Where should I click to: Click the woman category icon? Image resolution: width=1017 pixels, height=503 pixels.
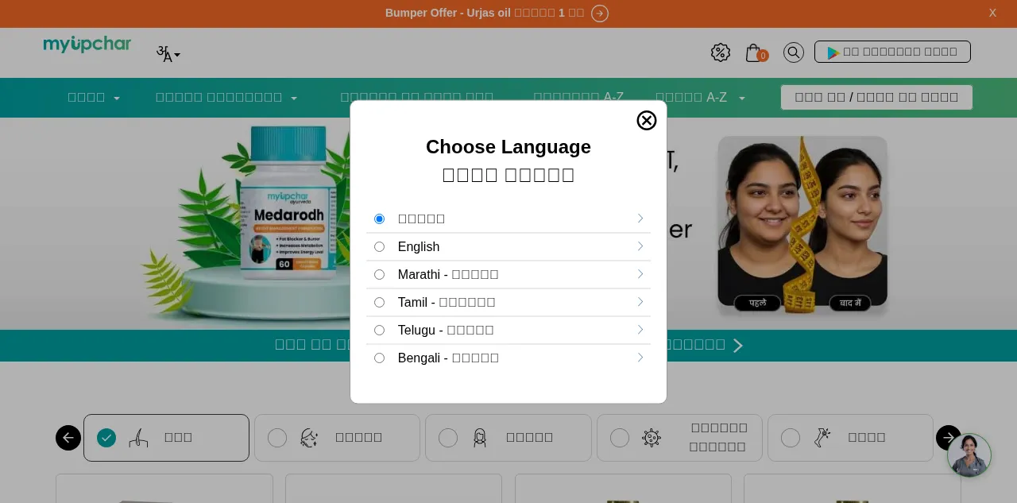(x=480, y=438)
